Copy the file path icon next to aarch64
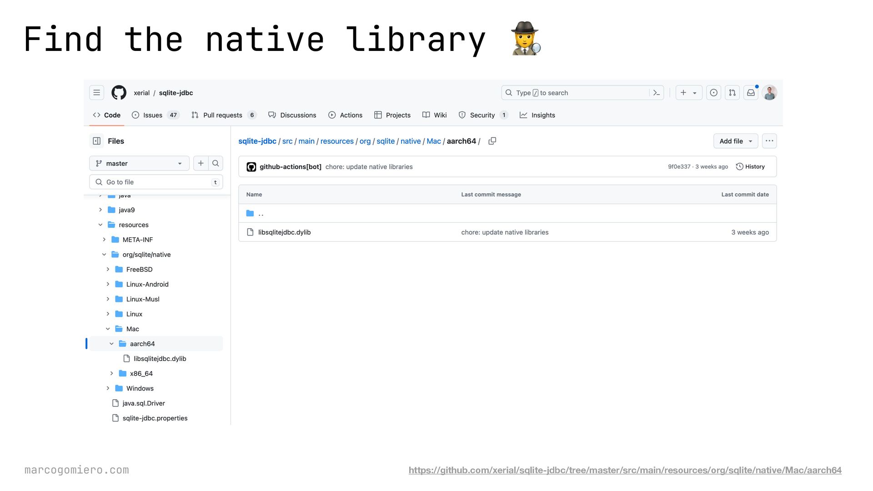Screen dimensions: 873x491 click(492, 141)
